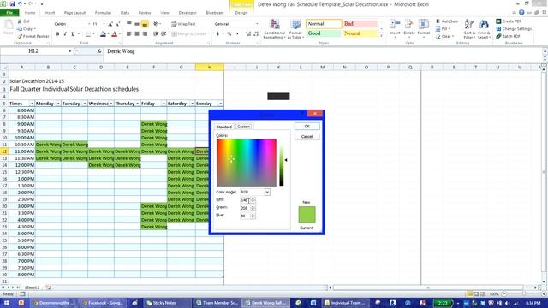Click the AutoSum sigma icon
The image size is (548, 308).
[438, 21]
